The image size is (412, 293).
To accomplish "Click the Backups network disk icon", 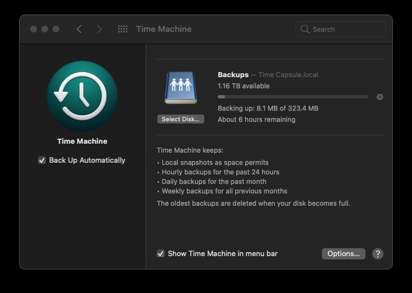I will pyautogui.click(x=181, y=88).
